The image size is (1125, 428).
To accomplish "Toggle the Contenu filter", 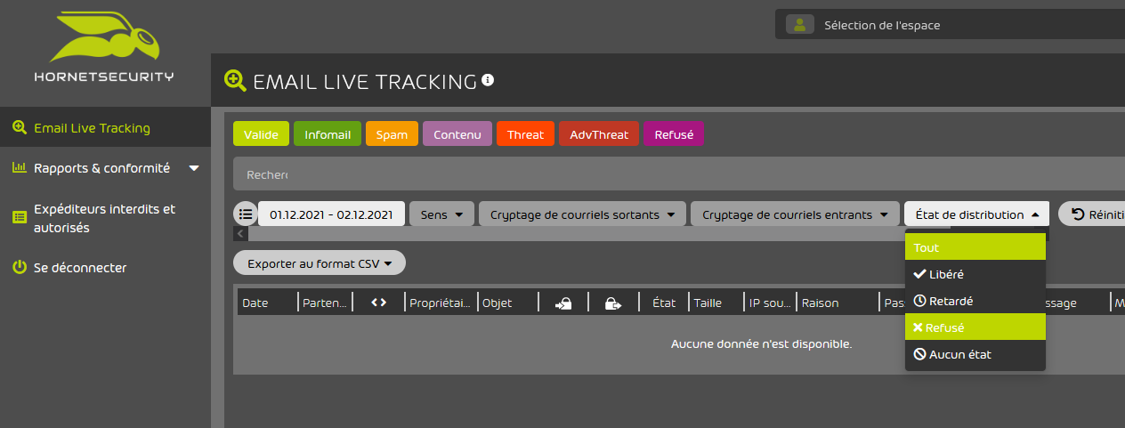I will [x=457, y=134].
